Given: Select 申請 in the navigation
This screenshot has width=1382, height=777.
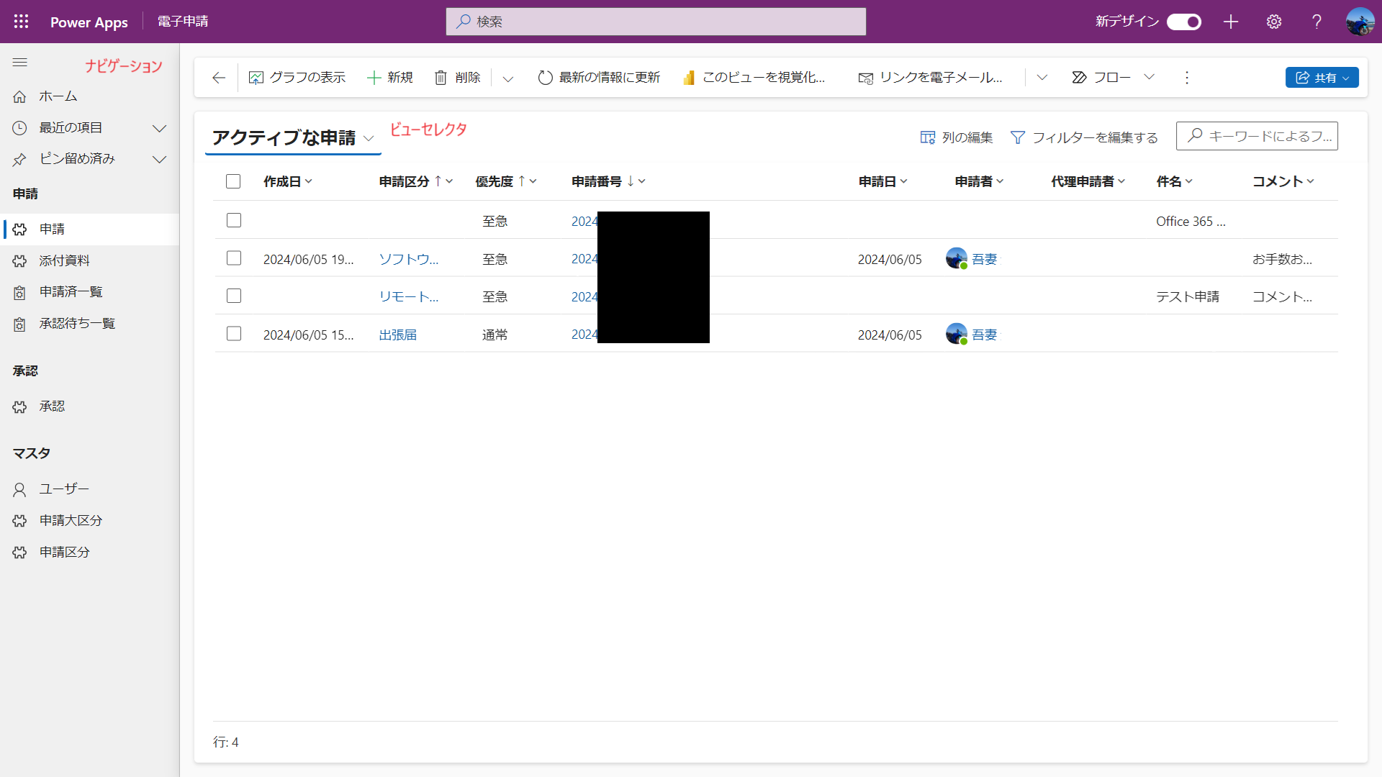Looking at the screenshot, I should (89, 230).
